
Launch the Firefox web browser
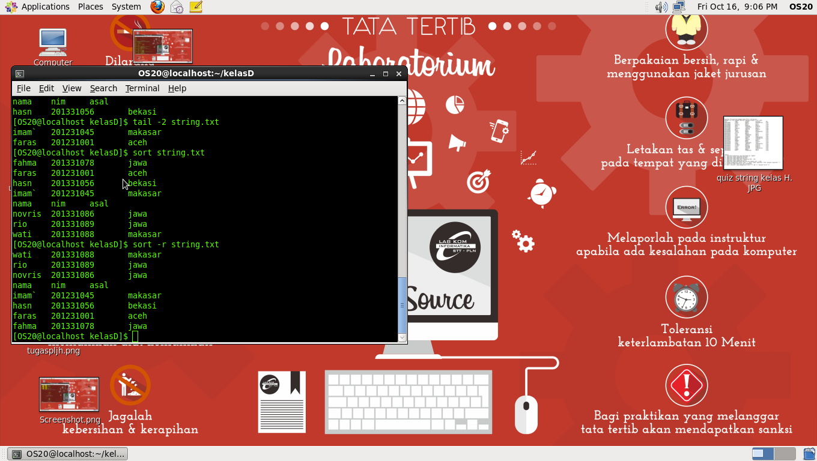click(x=157, y=7)
